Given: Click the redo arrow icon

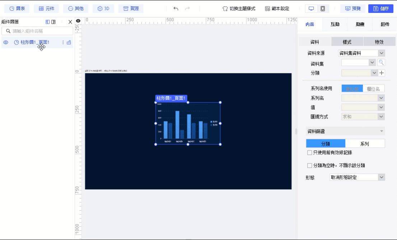Looking at the screenshot, I should (x=187, y=9).
